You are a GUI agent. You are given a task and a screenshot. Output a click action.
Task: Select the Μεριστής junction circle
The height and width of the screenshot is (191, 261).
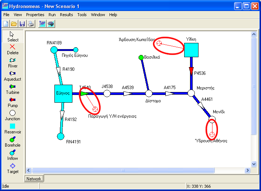pyautogui.click(x=191, y=93)
